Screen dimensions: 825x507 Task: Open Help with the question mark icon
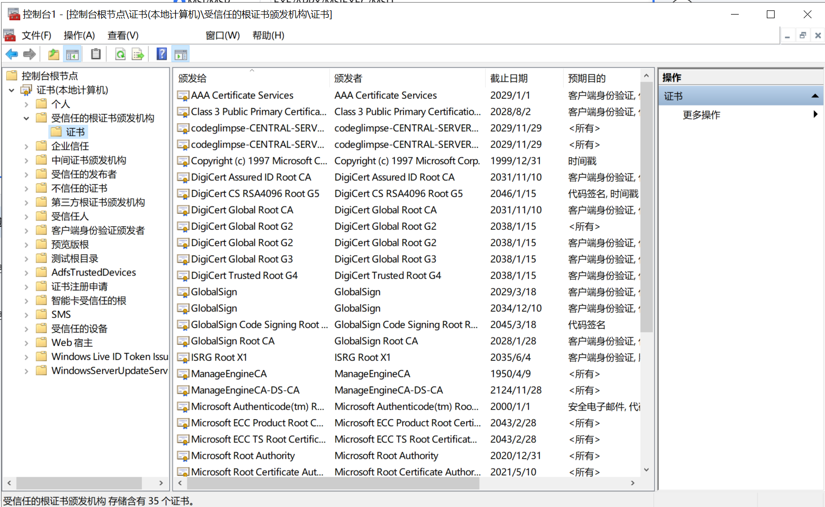pyautogui.click(x=162, y=54)
